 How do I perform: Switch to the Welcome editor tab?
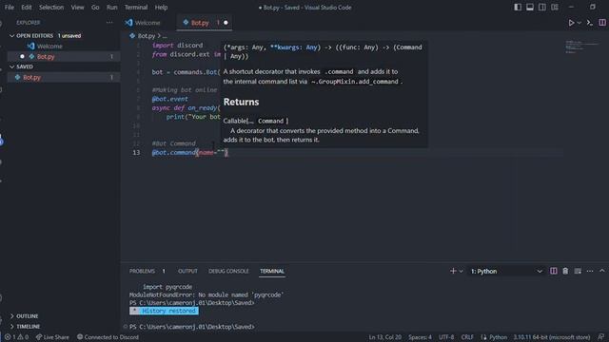147,23
